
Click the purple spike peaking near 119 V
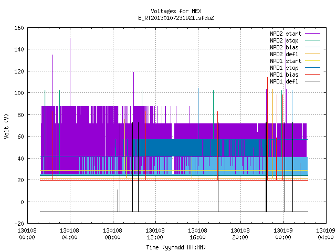tap(134, 89)
